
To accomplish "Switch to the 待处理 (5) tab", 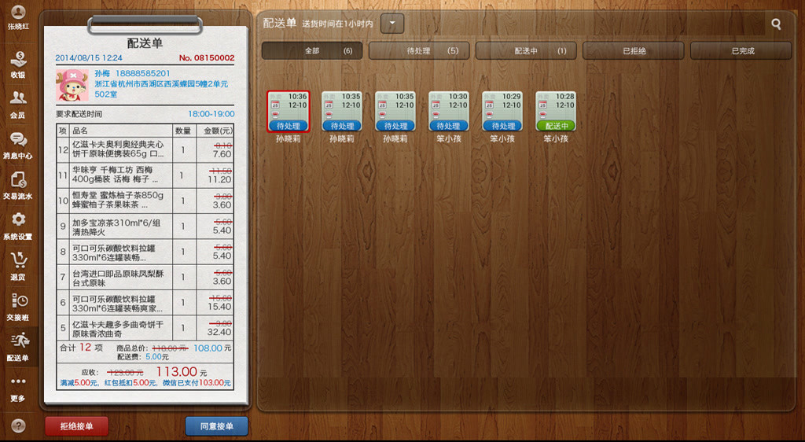I will 419,51.
